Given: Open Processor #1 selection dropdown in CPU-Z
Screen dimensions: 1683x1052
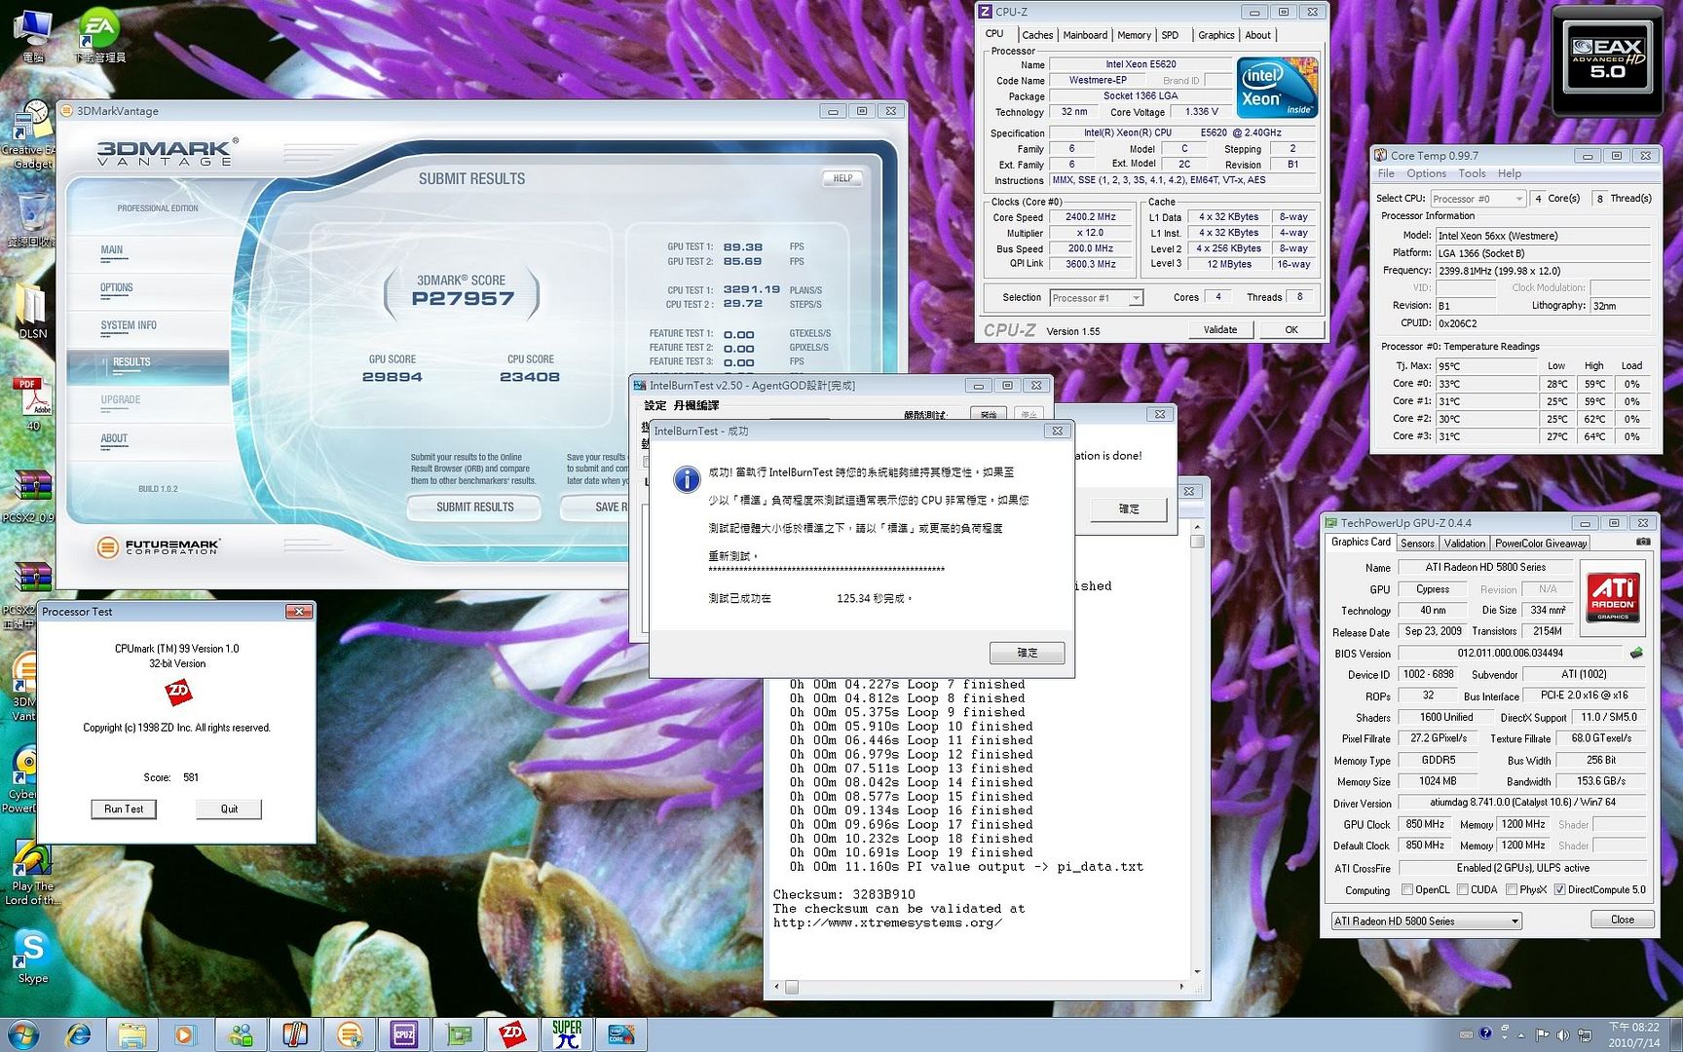Looking at the screenshot, I should (x=1096, y=298).
